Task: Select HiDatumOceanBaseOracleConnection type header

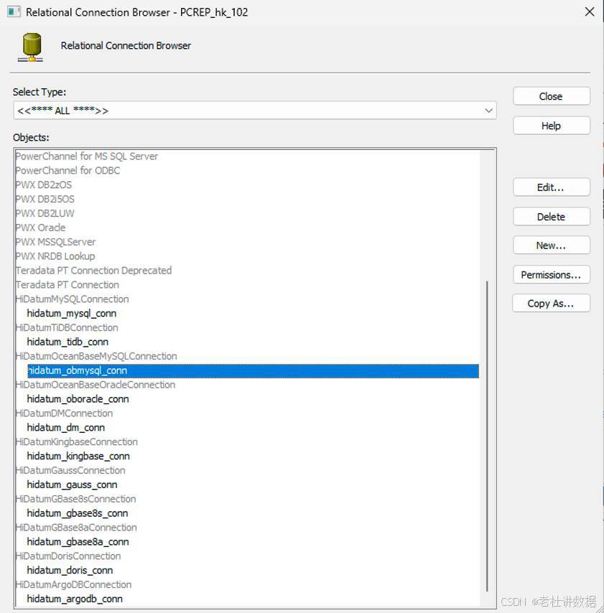Action: coord(95,385)
